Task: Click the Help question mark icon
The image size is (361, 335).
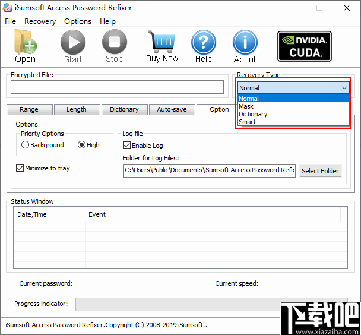Action: tap(204, 42)
